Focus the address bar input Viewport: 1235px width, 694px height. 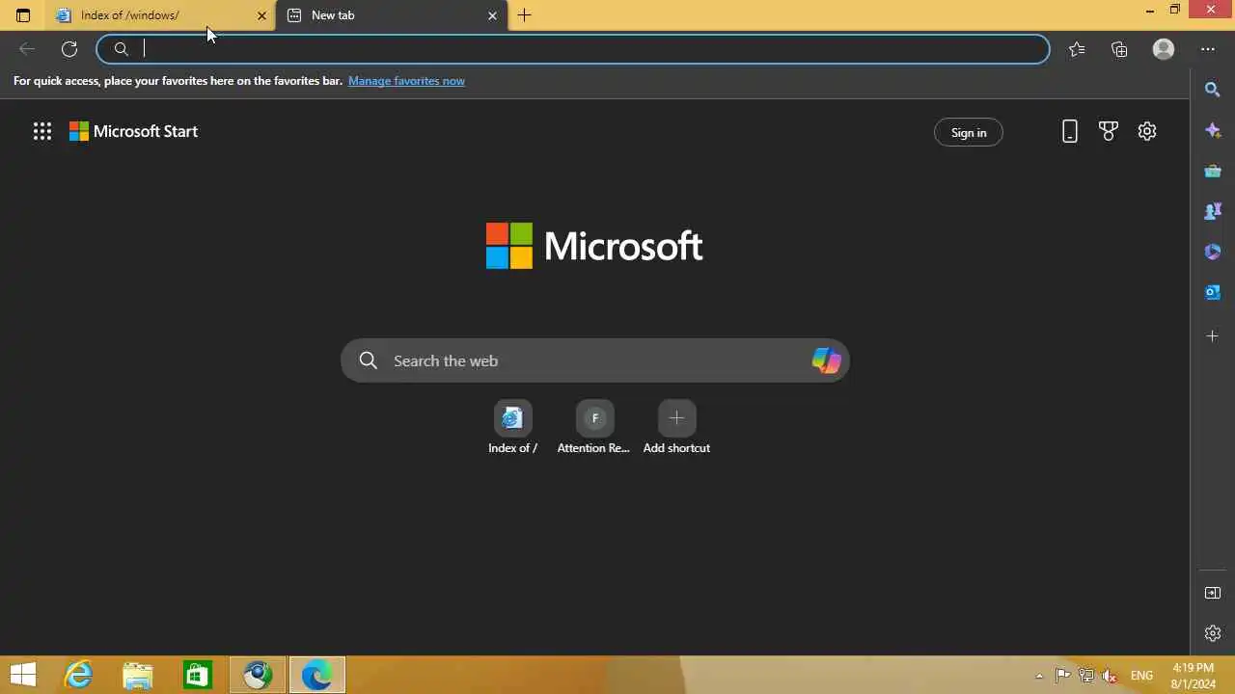573,49
